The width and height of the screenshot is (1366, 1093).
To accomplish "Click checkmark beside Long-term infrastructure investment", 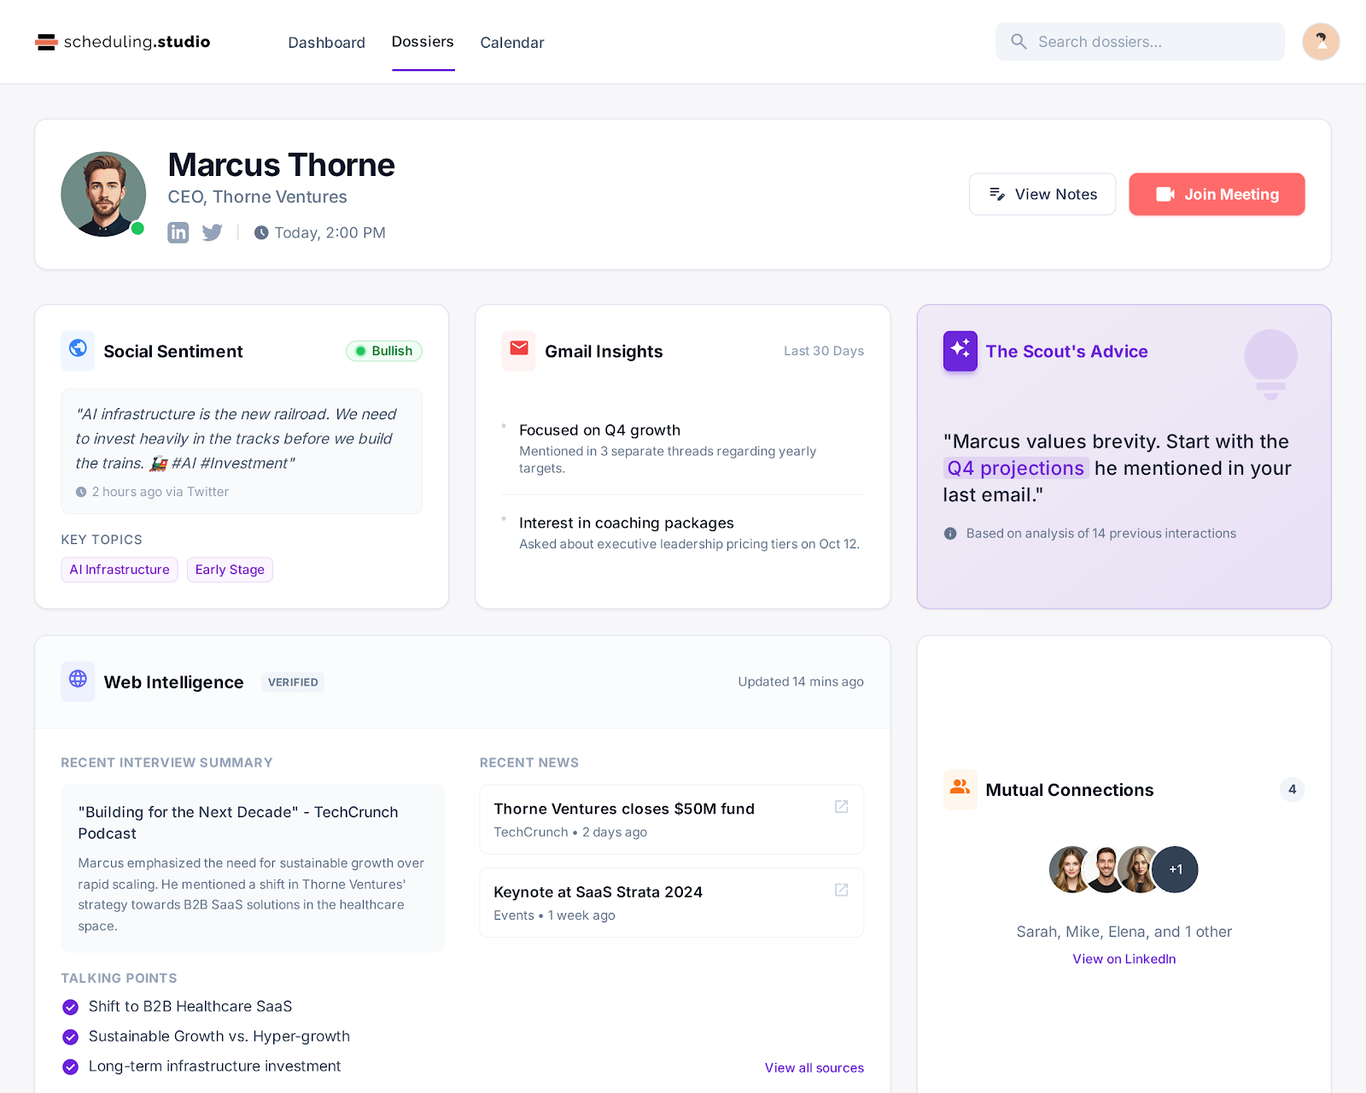I will point(71,1067).
